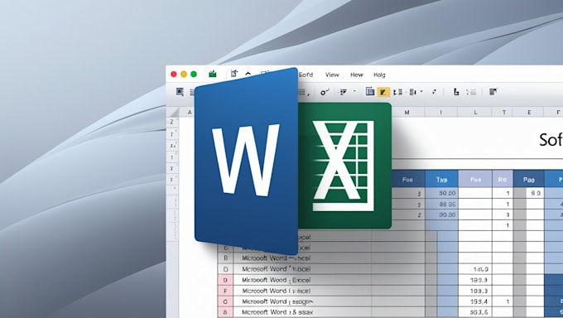The height and width of the screenshot is (318, 563).
Task: Select column header E
Action: point(529,113)
